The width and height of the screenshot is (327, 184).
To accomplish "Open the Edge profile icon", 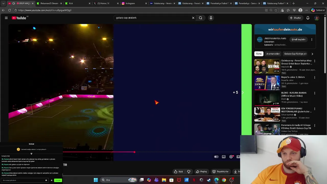I will coord(300,10).
